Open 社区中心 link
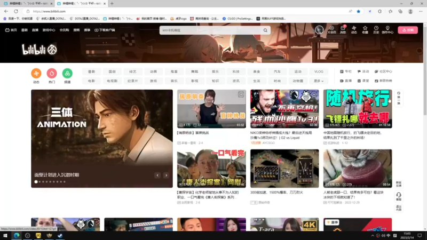 coord(383,71)
